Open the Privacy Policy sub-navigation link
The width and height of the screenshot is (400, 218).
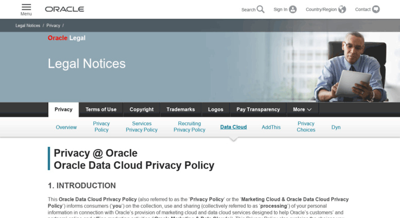(101, 127)
